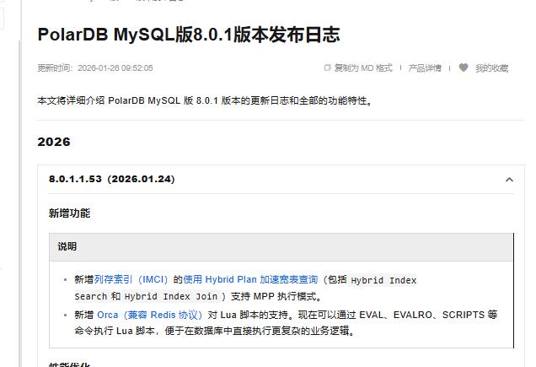Click the intro sentence 本文将详细介绍 PolarDB MySQL
Screen dimensions: 536x367
click(205, 100)
